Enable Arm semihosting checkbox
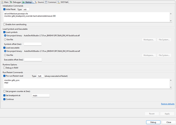The image size is (176, 125). coord(4,24)
